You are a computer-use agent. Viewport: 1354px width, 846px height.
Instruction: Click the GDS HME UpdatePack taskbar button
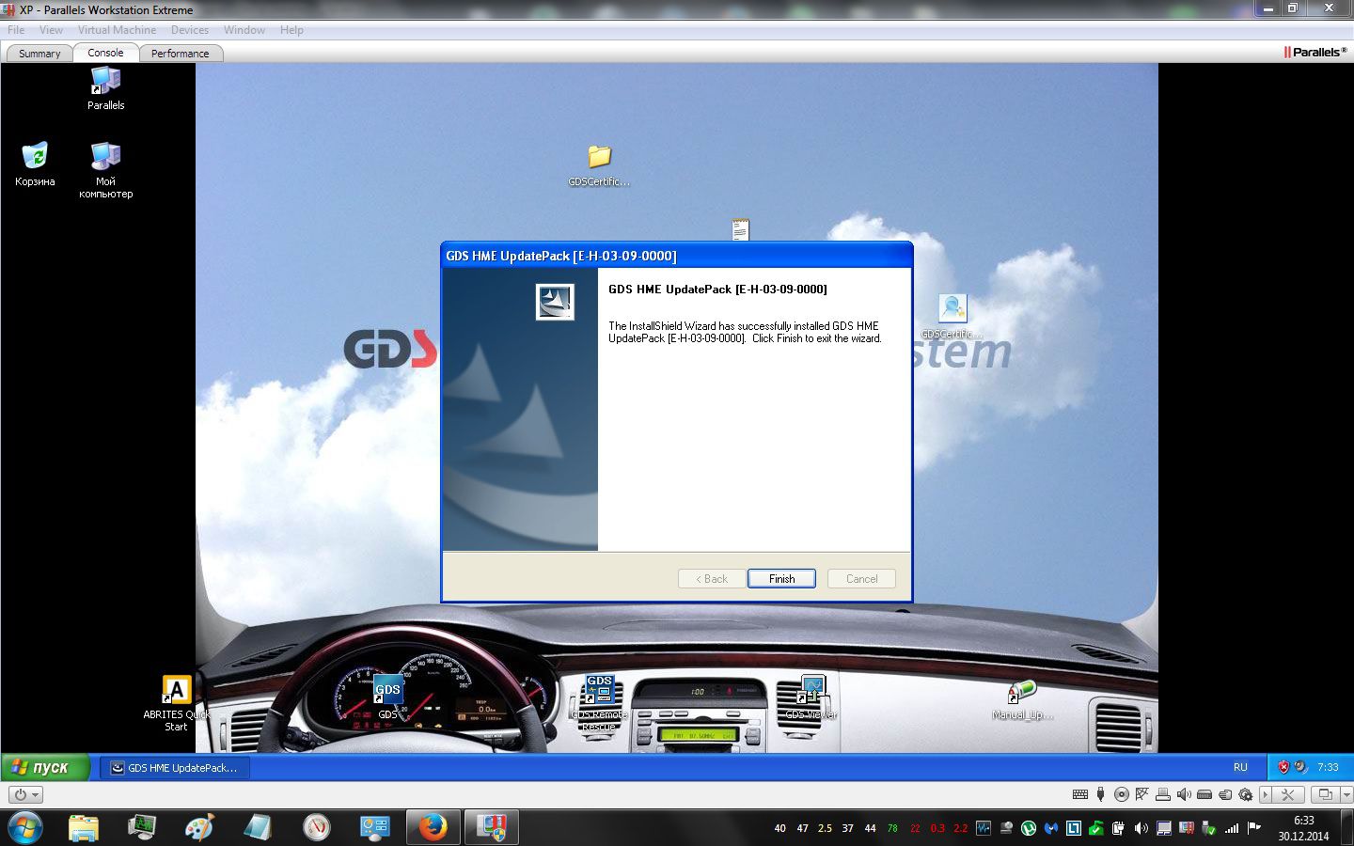click(175, 767)
